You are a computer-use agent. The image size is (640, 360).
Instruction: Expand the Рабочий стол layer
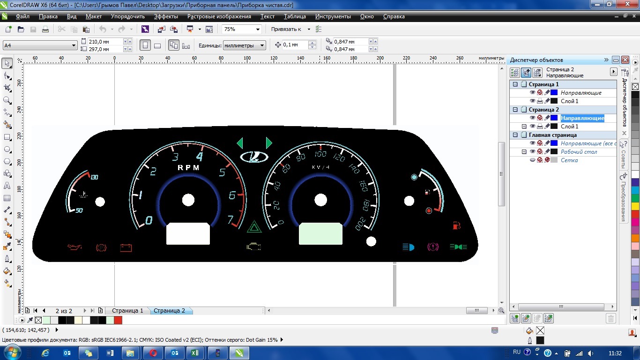(x=524, y=152)
